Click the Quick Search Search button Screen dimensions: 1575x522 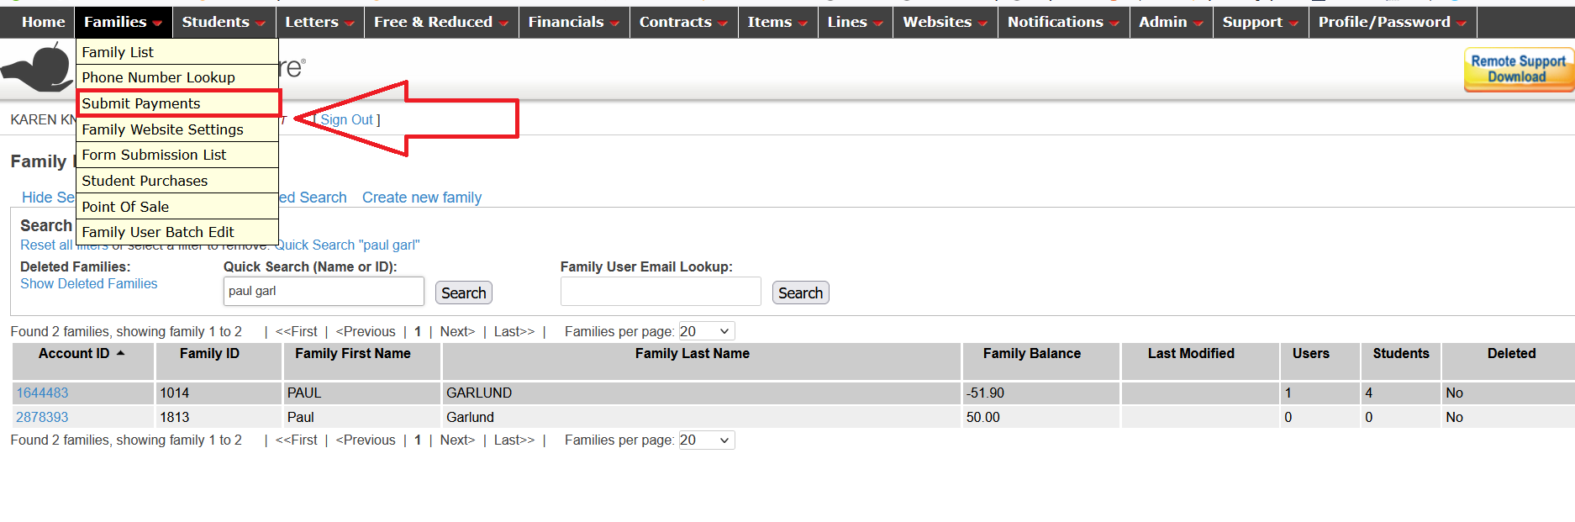pyautogui.click(x=463, y=293)
